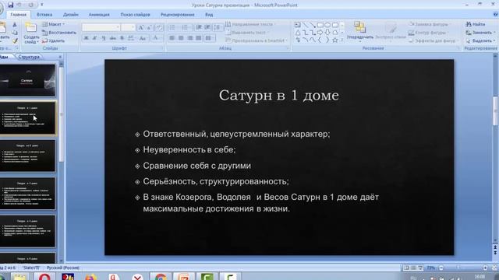Open the change case (Aa) dropdown
The image size is (499, 280).
coord(143,38)
